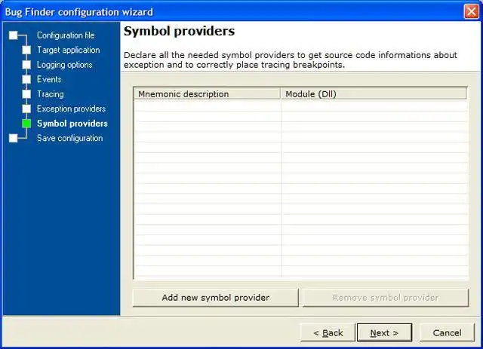
Task: Cancel the configuration wizard
Action: tap(447, 332)
